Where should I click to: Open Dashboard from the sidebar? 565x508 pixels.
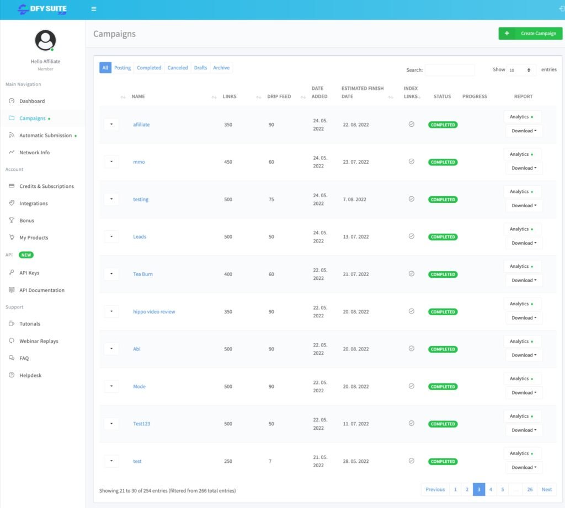[32, 101]
